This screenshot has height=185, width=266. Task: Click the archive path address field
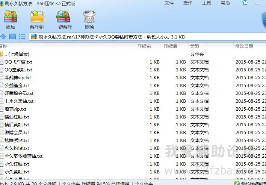[x=148, y=37]
